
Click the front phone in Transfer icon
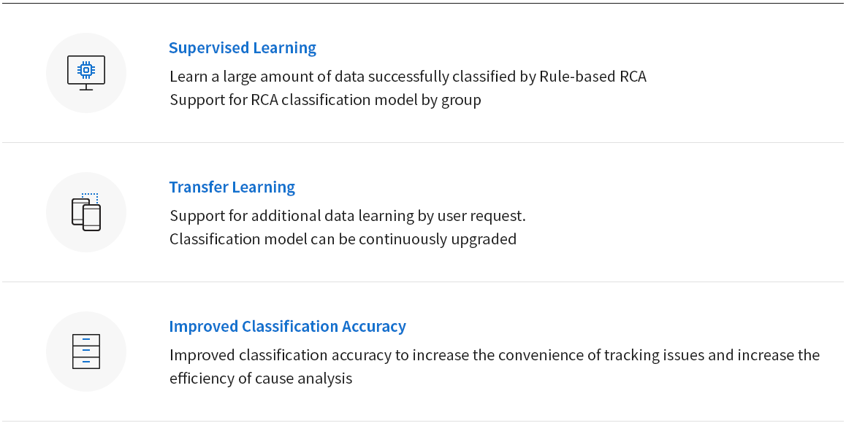tap(92, 217)
